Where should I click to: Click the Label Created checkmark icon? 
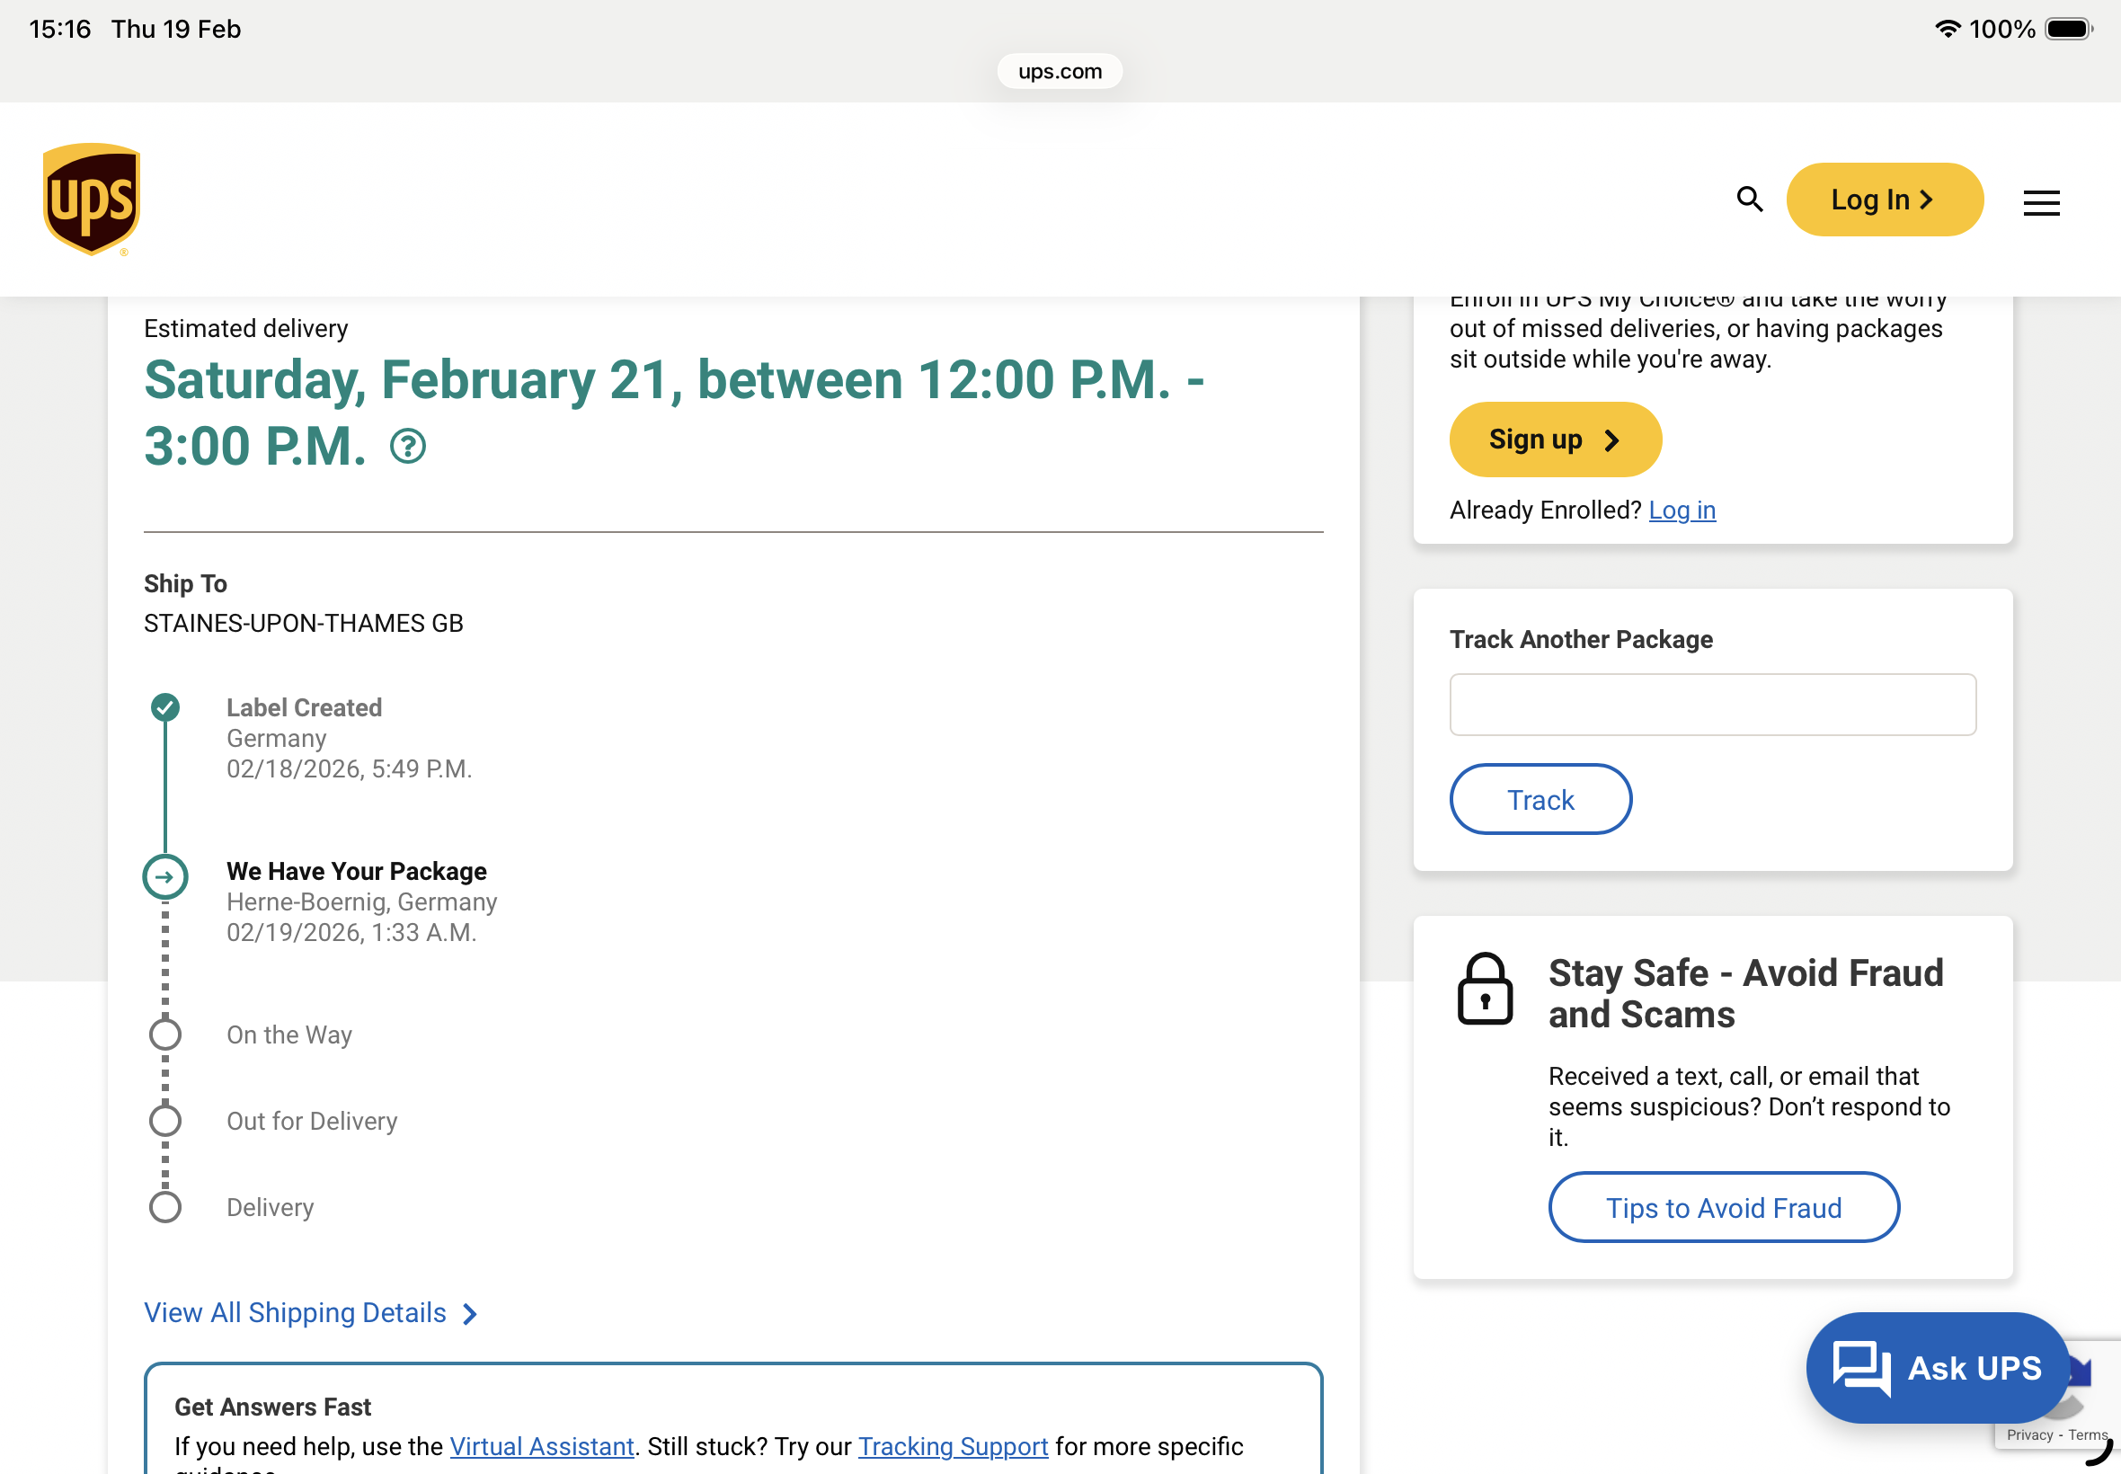pos(165,707)
